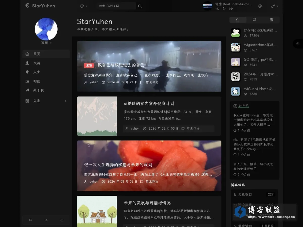Open the music playlist disc icon
The width and height of the screenshot is (303, 227).
point(260,6)
